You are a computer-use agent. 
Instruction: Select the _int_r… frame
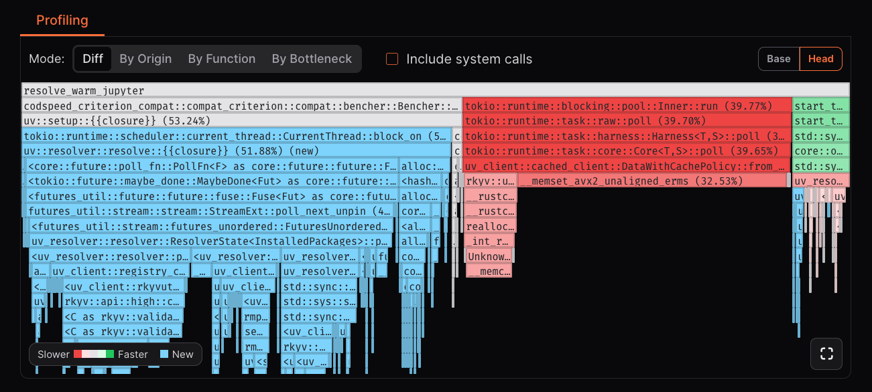click(489, 241)
